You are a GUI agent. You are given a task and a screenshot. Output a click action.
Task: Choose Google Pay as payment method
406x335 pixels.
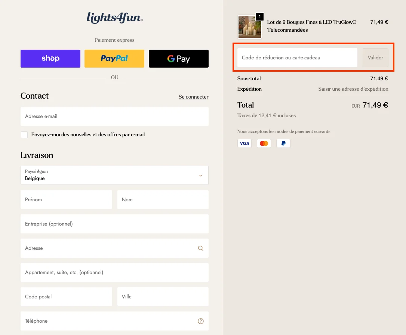click(178, 59)
